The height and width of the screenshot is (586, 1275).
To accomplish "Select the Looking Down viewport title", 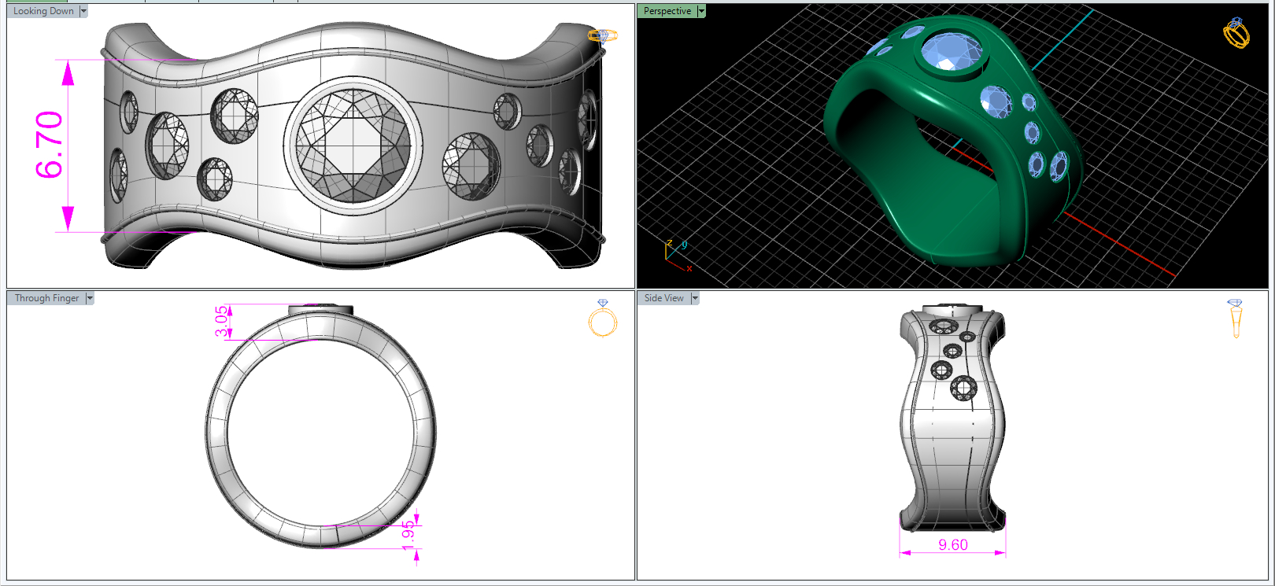I will pyautogui.click(x=43, y=11).
